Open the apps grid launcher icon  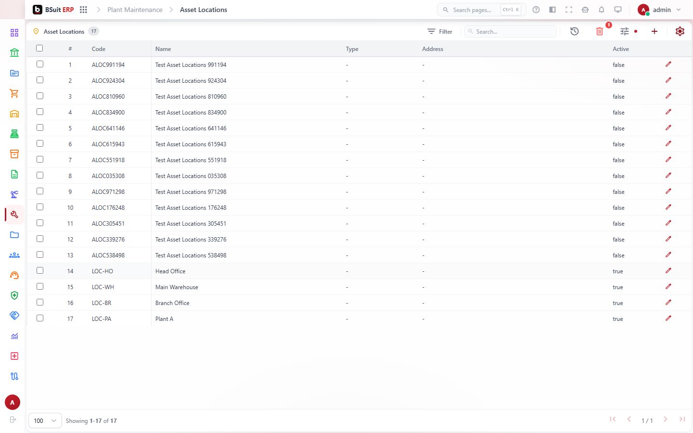83,10
